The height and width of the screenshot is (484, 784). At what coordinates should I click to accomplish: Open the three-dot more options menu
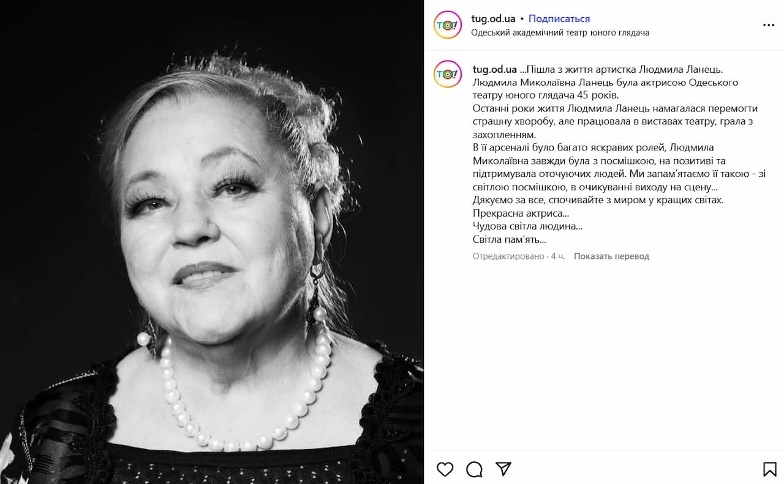[769, 25]
